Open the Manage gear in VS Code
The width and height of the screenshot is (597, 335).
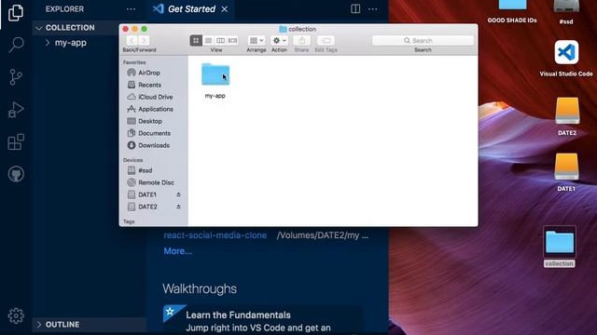point(16,315)
